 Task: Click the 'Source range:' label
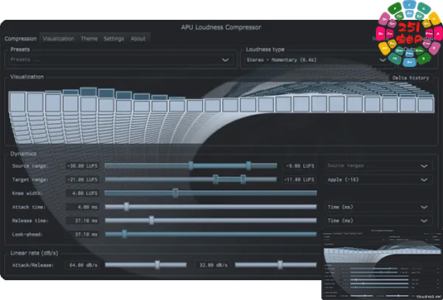point(31,166)
